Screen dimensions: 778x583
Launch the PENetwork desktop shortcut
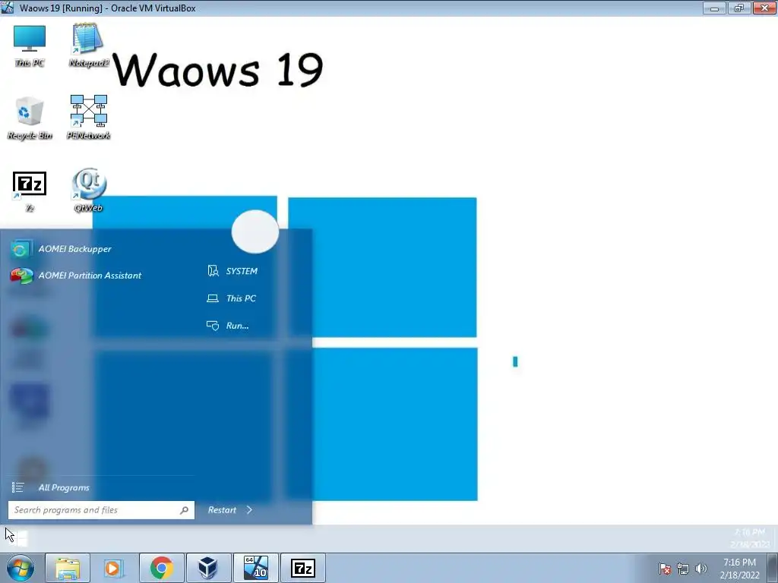[x=88, y=118]
